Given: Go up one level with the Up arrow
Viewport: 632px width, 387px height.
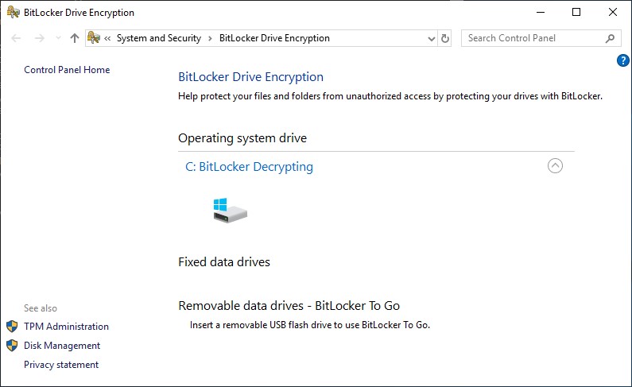Looking at the screenshot, I should [x=75, y=38].
